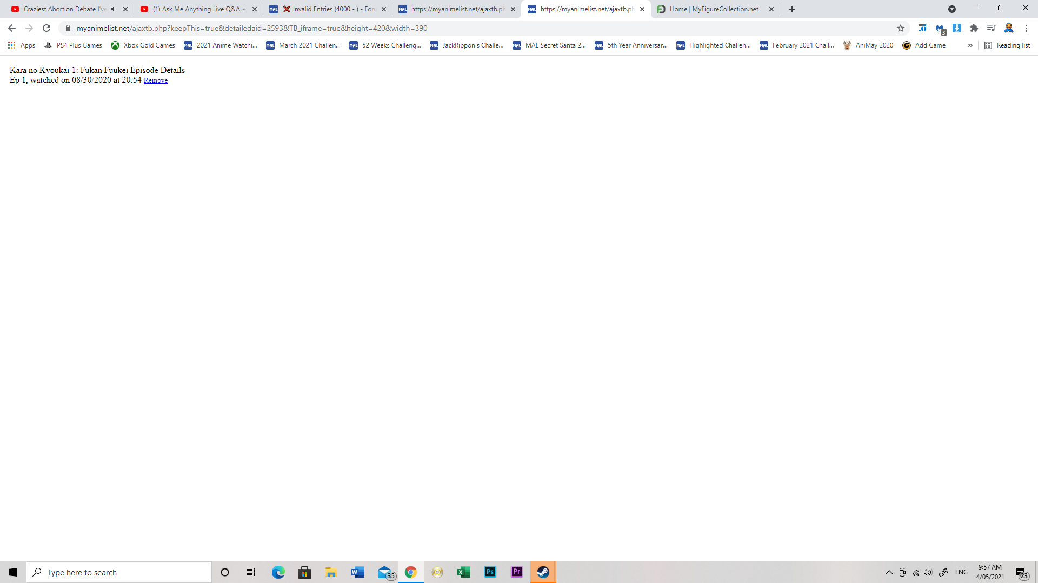Open the Apps shortcut in bookmarks
This screenshot has width=1038, height=583.
click(x=22, y=45)
